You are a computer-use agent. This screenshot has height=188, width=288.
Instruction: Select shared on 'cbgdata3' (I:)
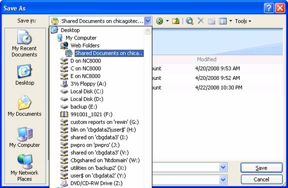[99, 137]
